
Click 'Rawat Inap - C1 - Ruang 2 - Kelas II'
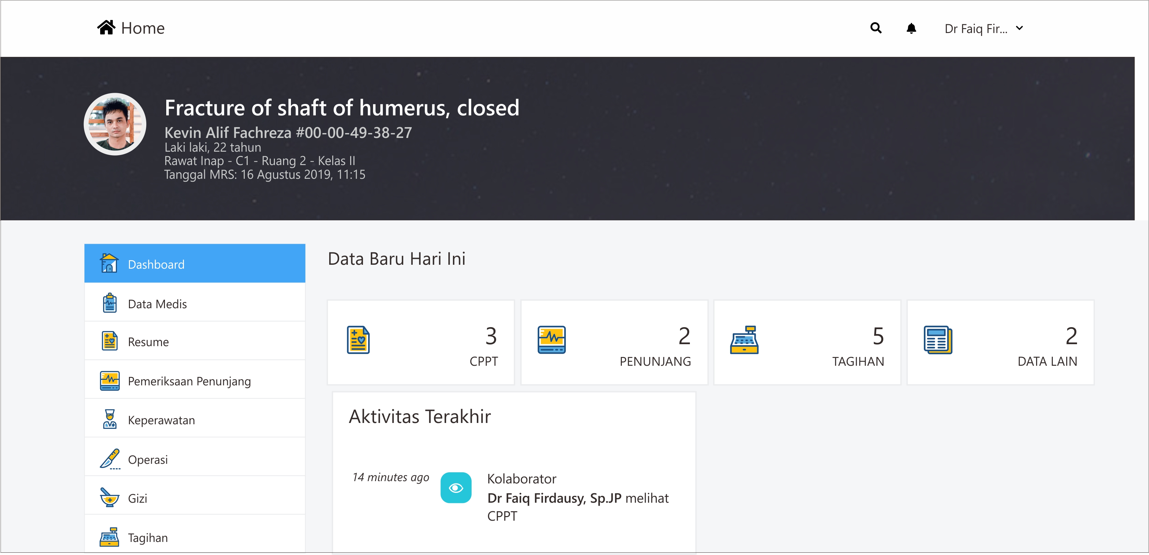[260, 161]
